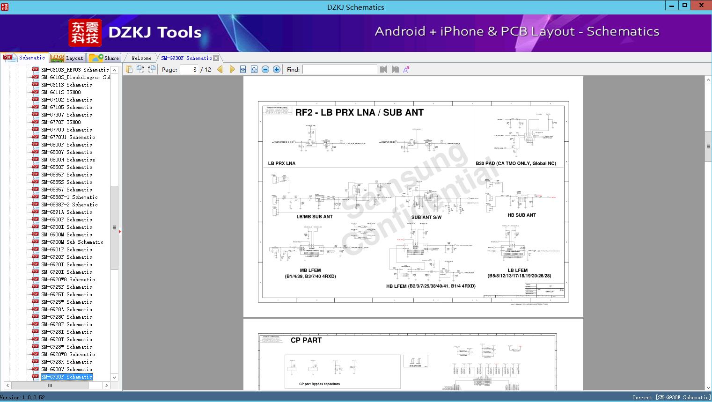Zoom in with the plus icon

coord(277,69)
